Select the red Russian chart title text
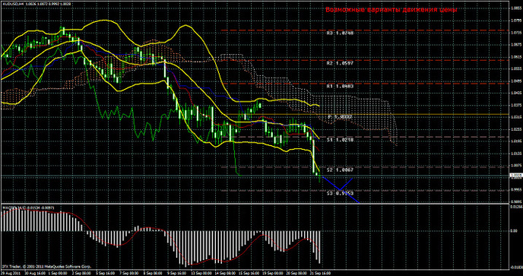 [x=391, y=10]
